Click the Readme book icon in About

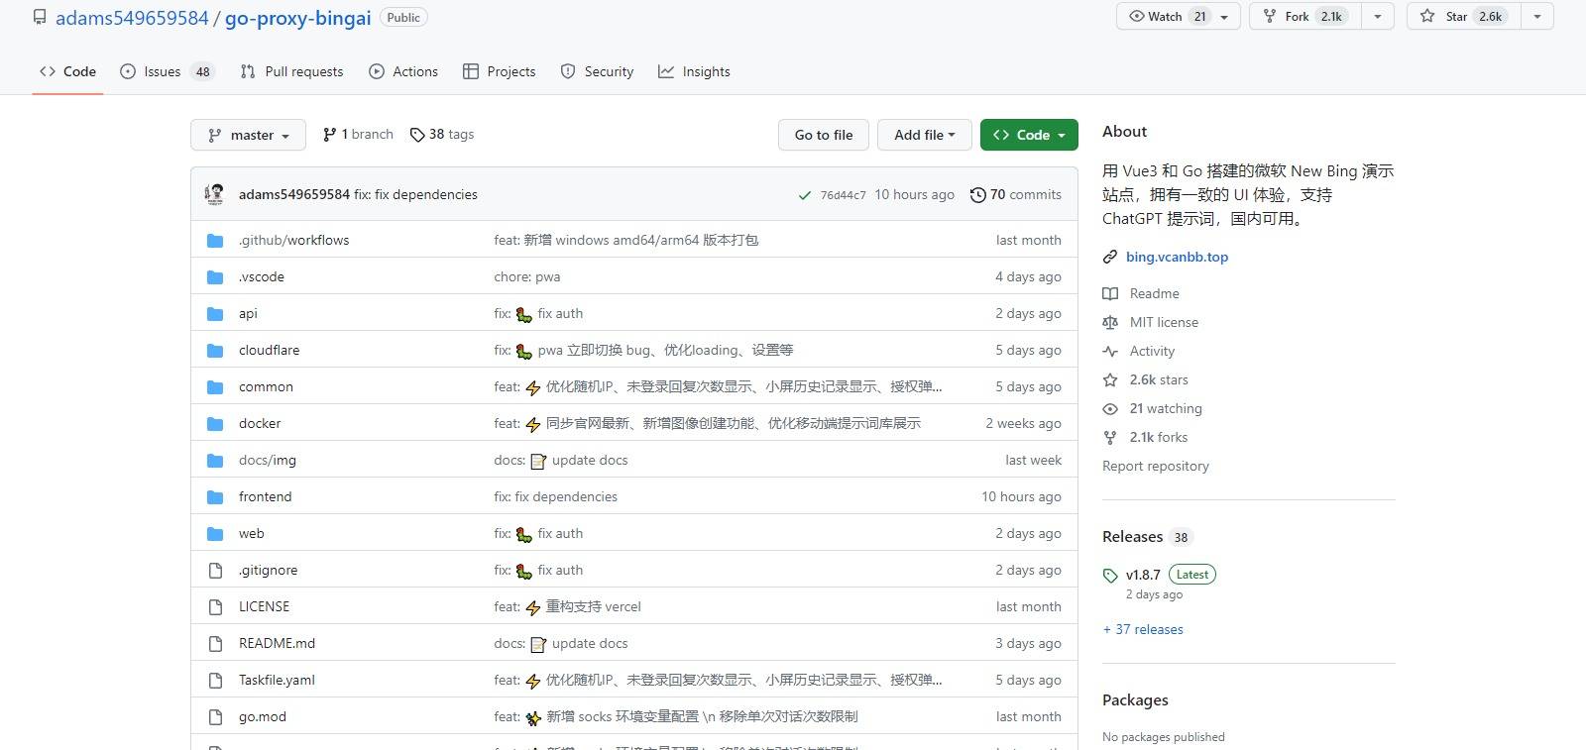pos(1110,294)
